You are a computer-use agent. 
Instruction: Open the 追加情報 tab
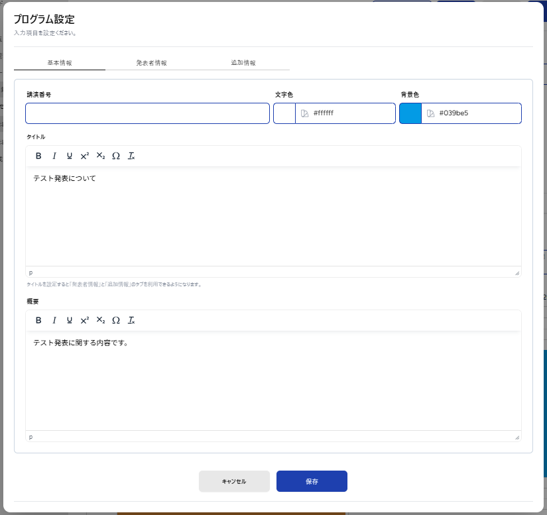(243, 63)
